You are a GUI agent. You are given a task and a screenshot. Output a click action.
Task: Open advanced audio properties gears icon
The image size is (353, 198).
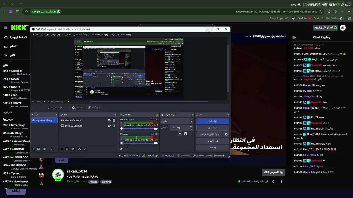pos(121,149)
